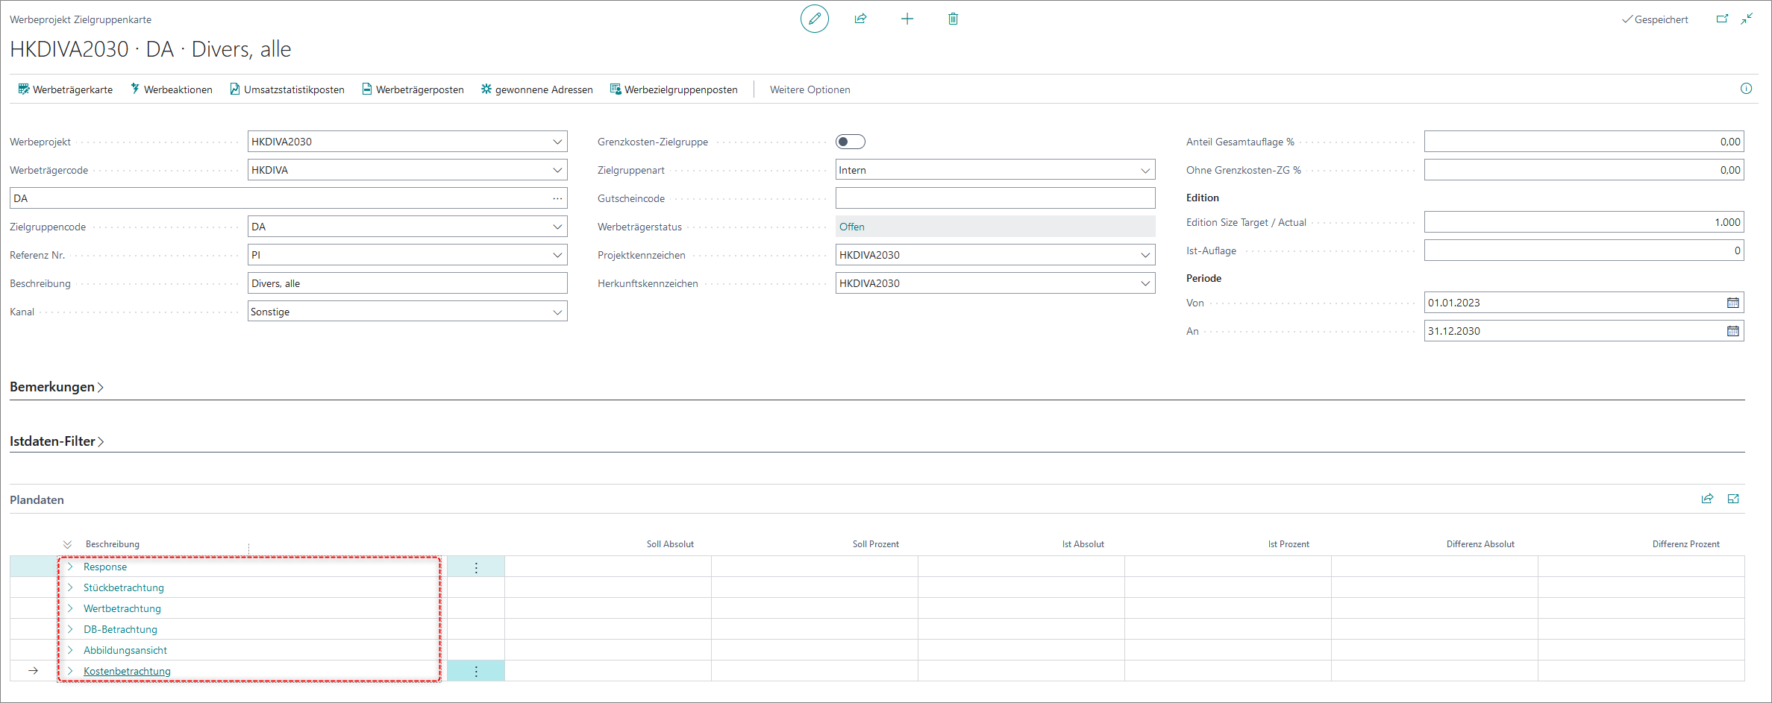The height and width of the screenshot is (703, 1772).
Task: Expand the Response row
Action: point(70,567)
